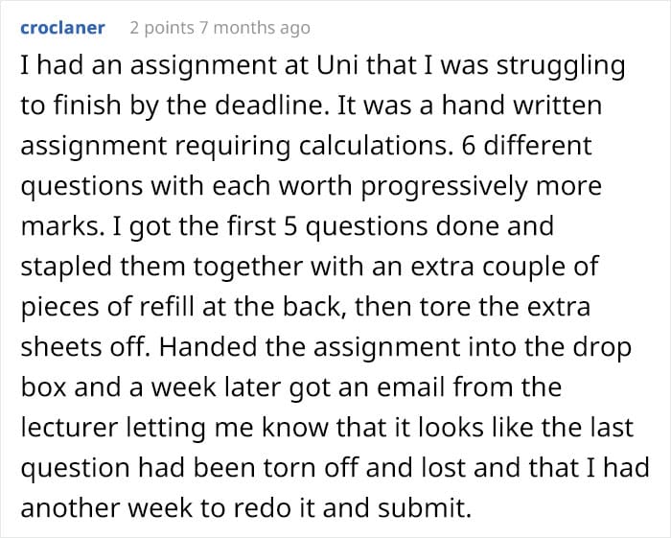Click the word 'lecturer' in the comment
Viewport: 671px width, 538px height.
click(x=69, y=427)
